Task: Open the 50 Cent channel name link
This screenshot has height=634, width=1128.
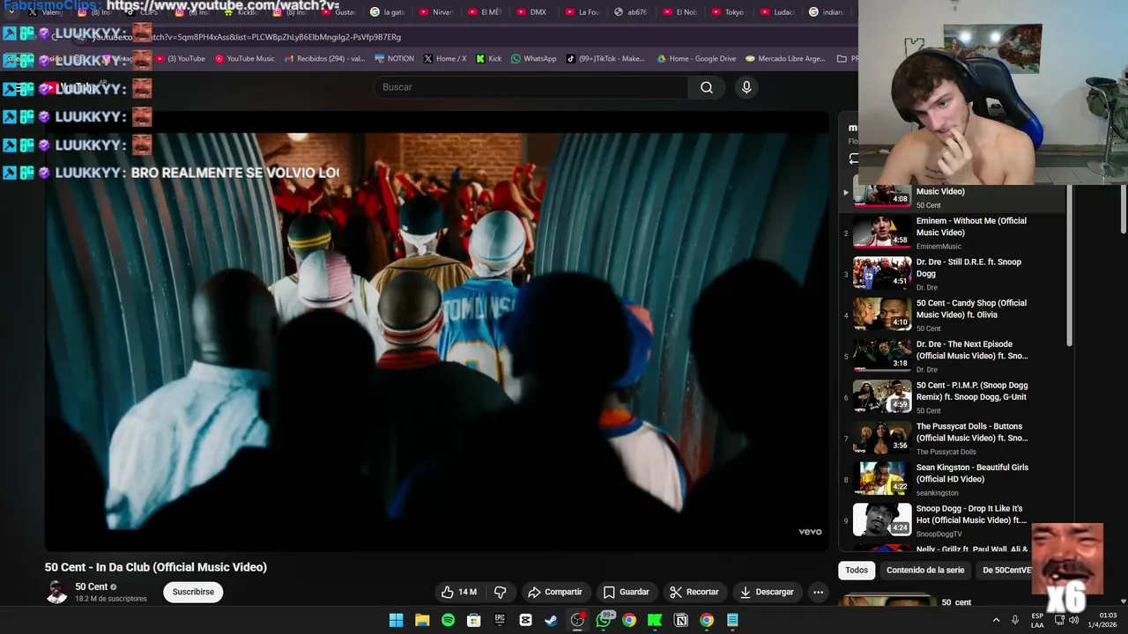Action: click(92, 586)
